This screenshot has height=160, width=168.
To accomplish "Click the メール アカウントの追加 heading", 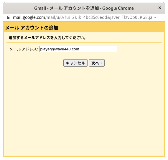I will tap(32, 28).
